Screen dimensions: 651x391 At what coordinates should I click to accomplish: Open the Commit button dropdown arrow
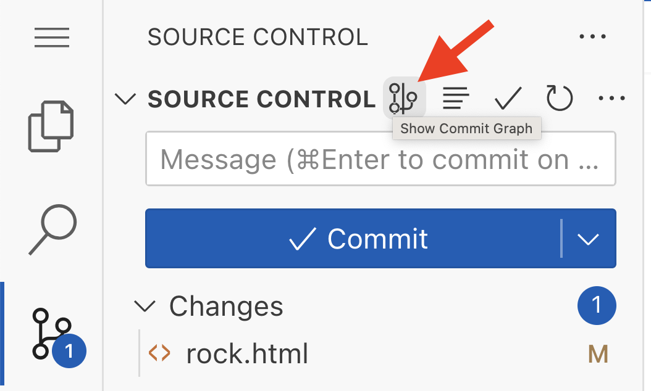[588, 239]
